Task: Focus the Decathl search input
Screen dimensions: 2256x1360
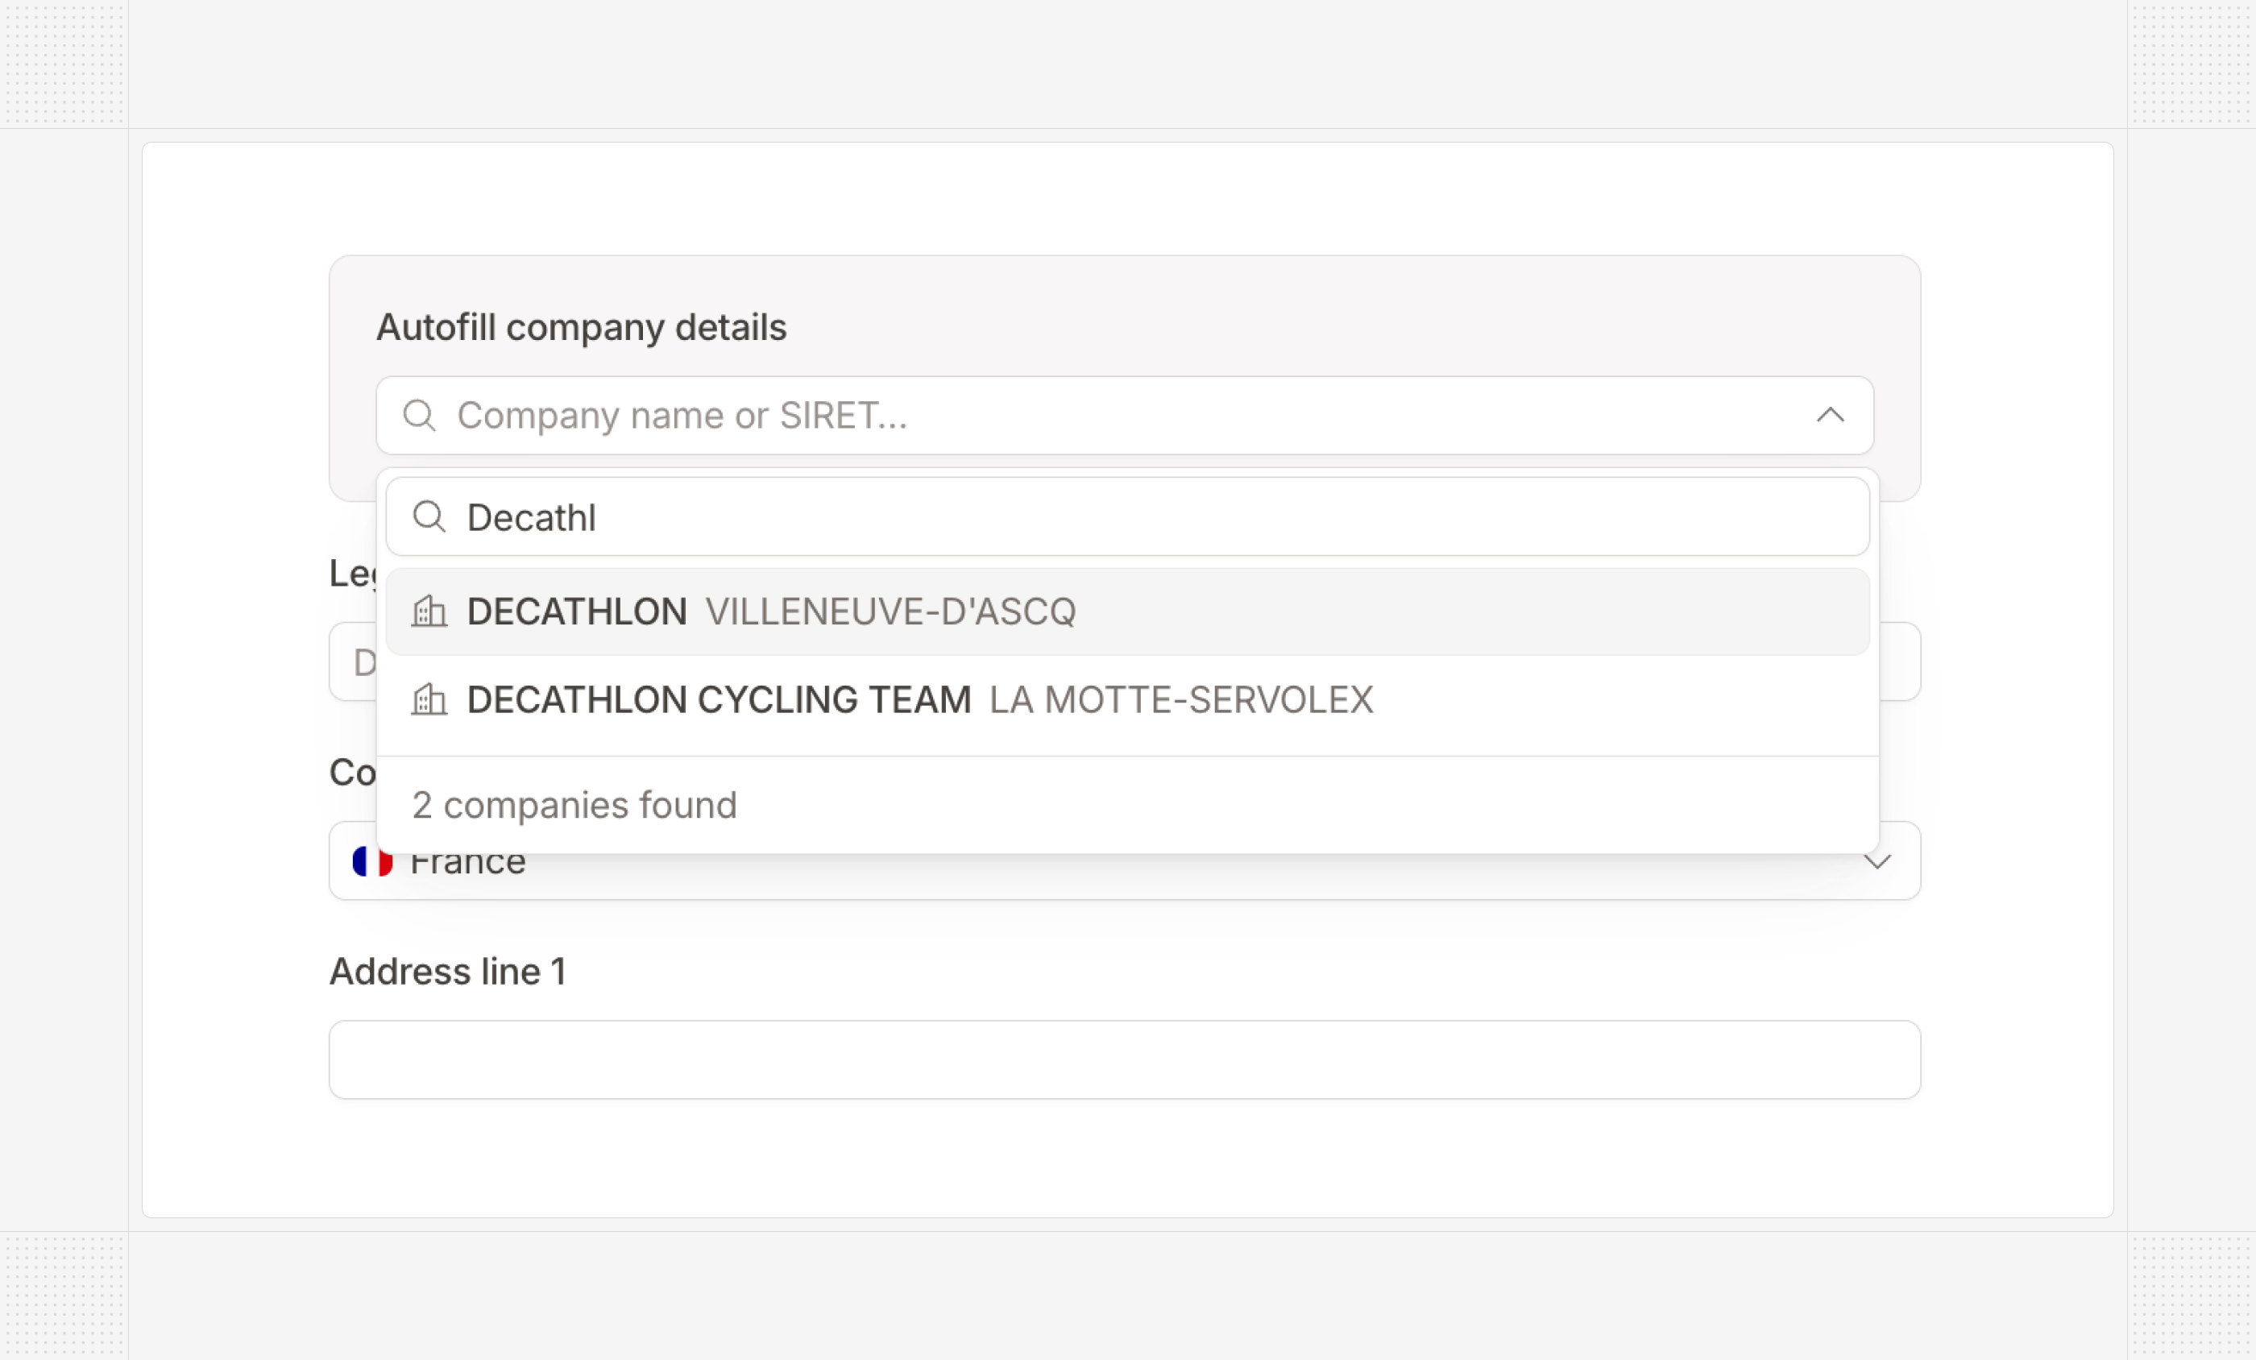Action: 1127,517
